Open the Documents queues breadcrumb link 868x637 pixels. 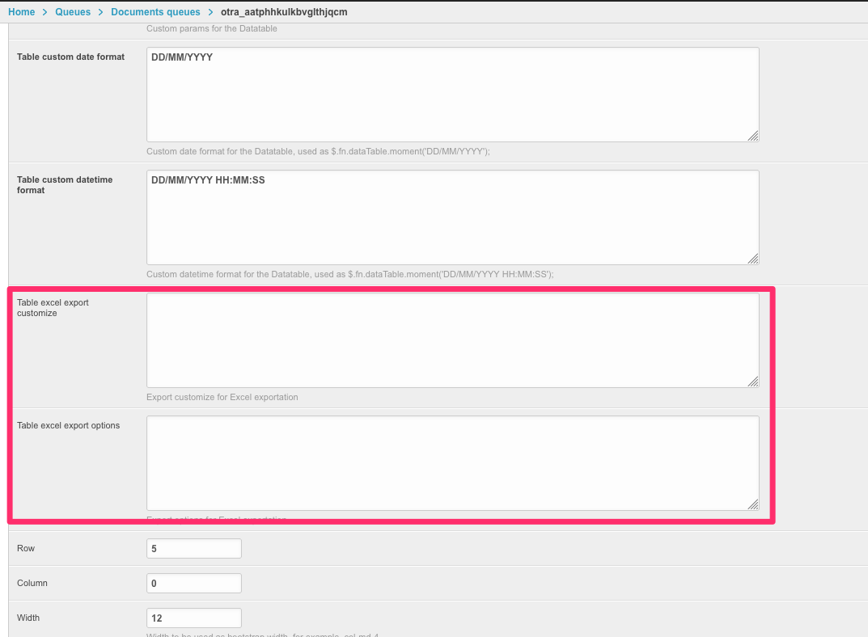(155, 12)
